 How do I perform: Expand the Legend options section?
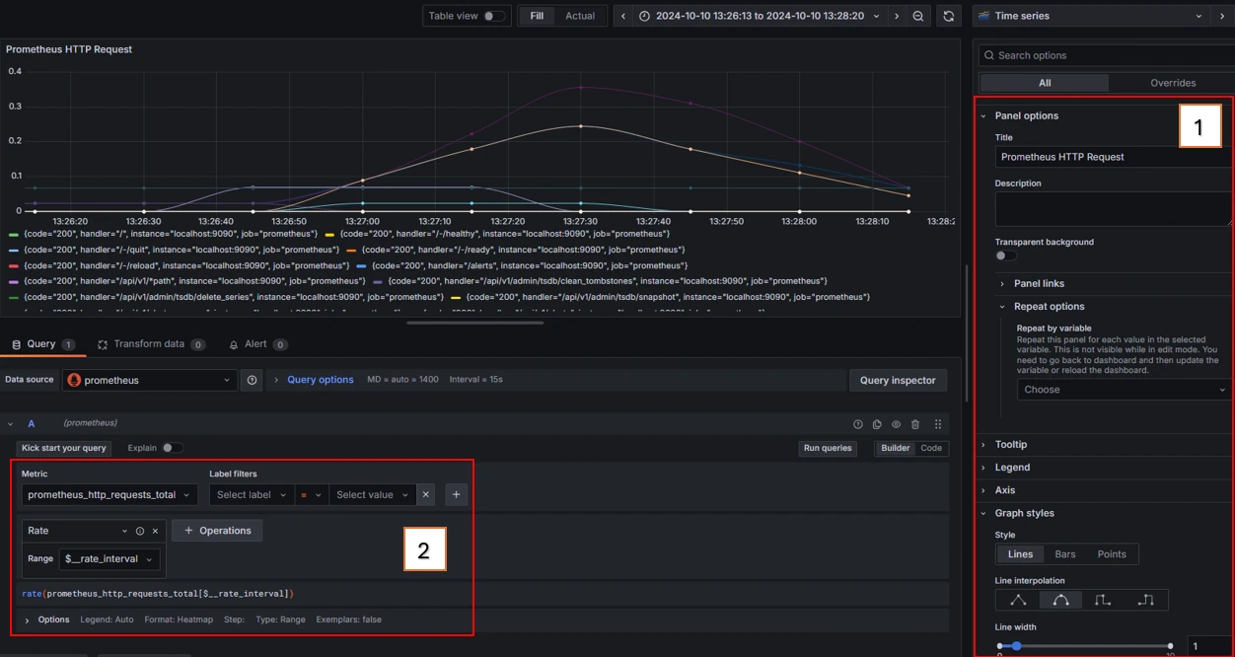[1013, 467]
